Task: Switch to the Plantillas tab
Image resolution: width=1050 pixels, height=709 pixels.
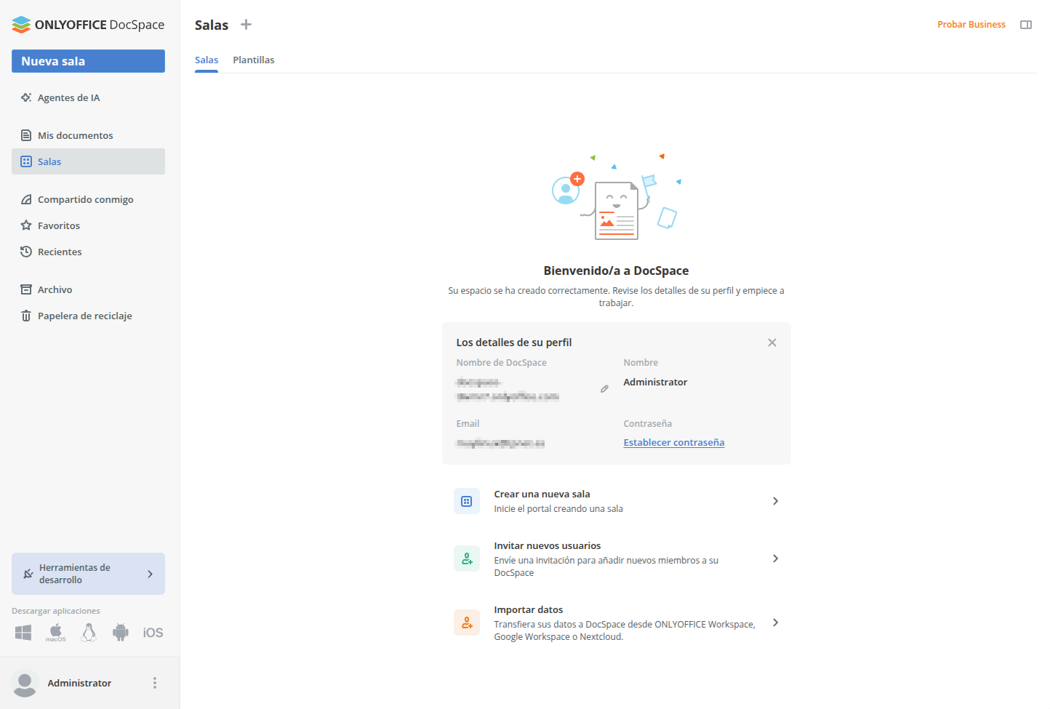Action: pos(254,60)
